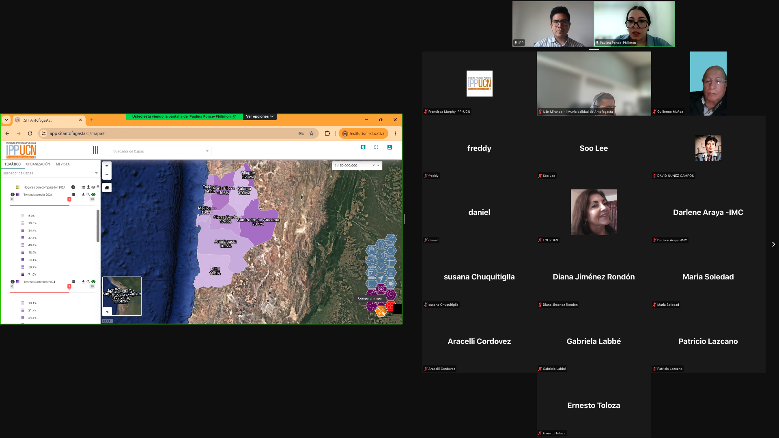
Task: Click the map zoom-in hexagon tool
Action: (381, 256)
